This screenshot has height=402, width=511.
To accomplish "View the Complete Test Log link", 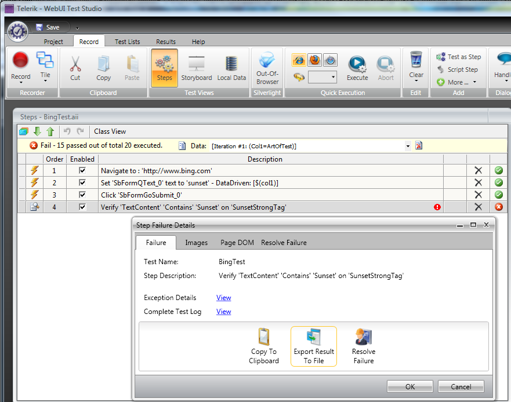I will [x=223, y=312].
